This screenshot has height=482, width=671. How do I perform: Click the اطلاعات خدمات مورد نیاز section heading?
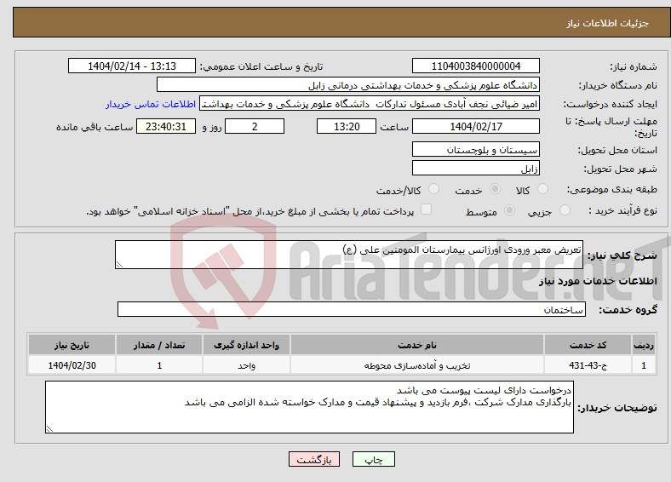pos(598,281)
